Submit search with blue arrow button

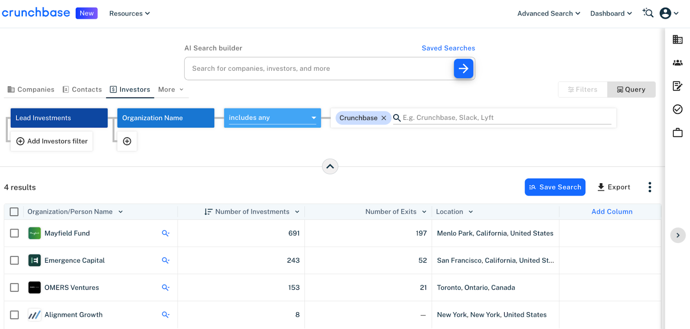click(x=464, y=68)
